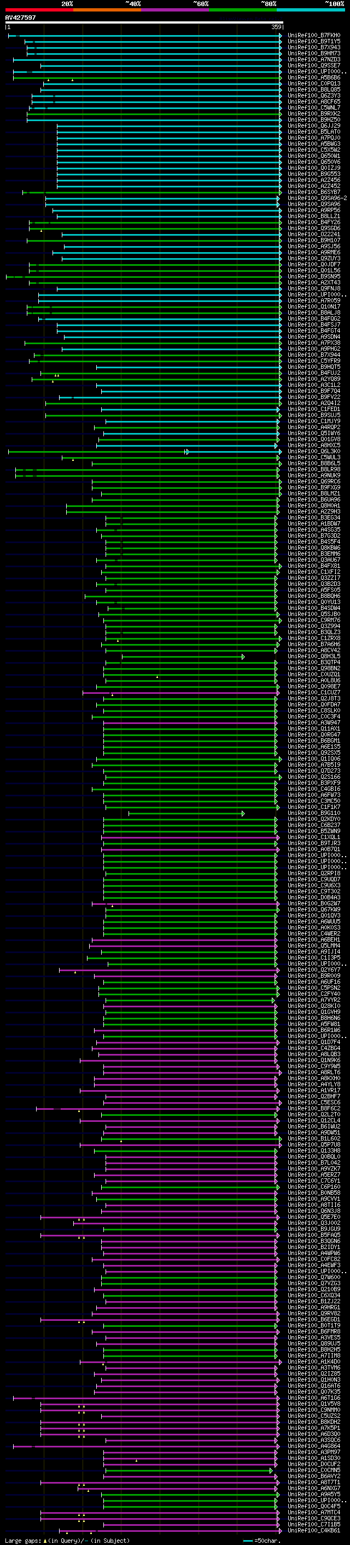Click the purple ~60% identity legend segment

click(174, 10)
